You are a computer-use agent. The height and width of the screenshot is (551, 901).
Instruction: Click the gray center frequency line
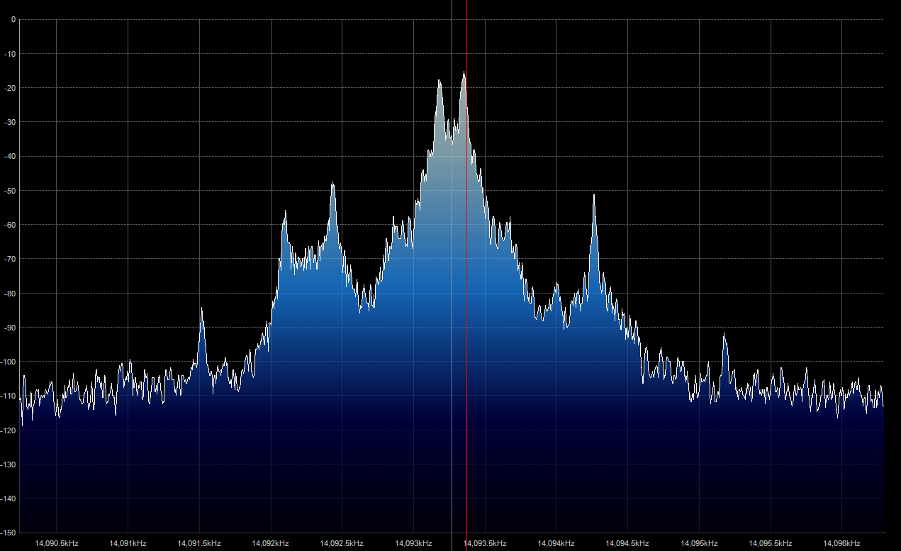pyautogui.click(x=452, y=275)
